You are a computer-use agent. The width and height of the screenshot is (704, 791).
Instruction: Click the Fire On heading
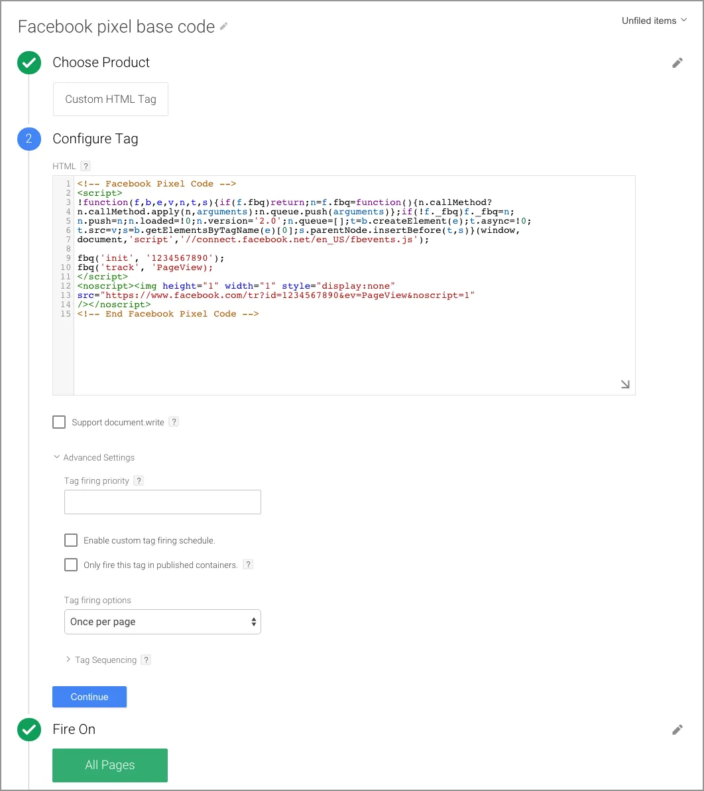click(x=74, y=729)
